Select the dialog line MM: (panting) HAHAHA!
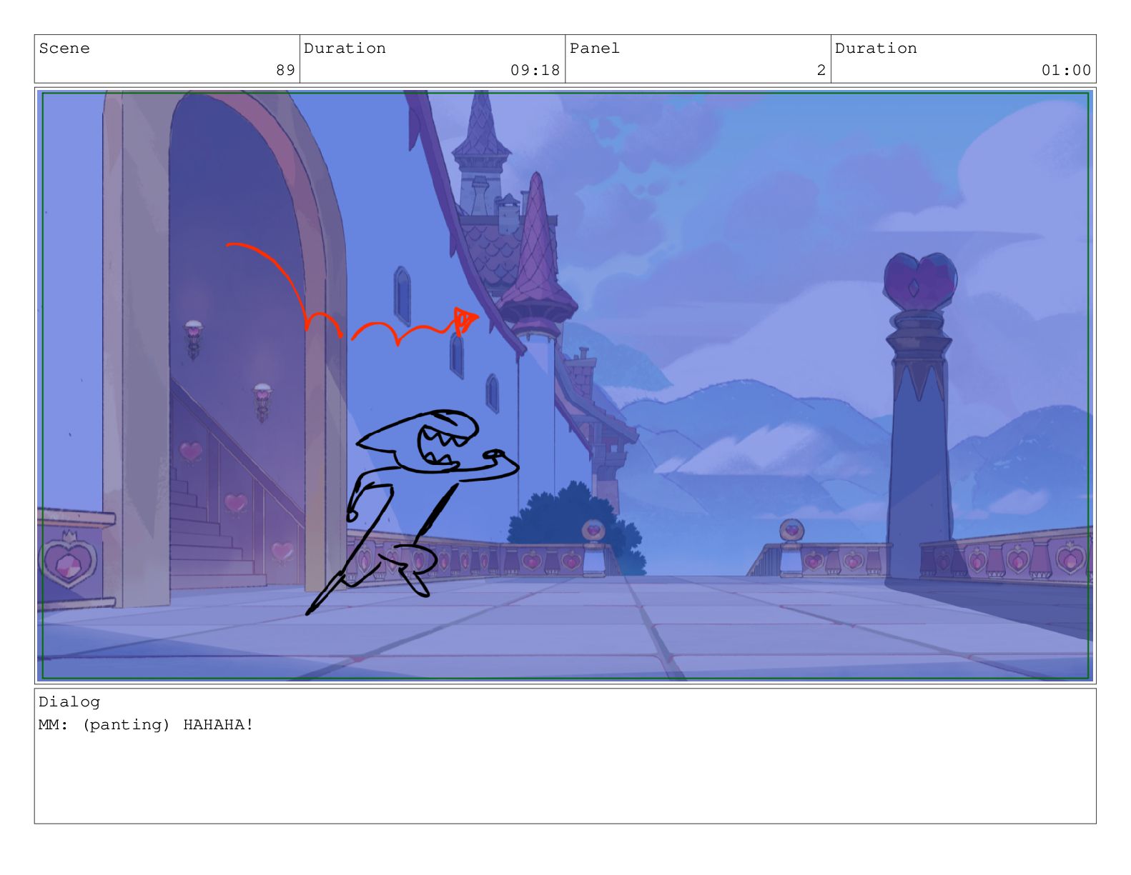 146,725
